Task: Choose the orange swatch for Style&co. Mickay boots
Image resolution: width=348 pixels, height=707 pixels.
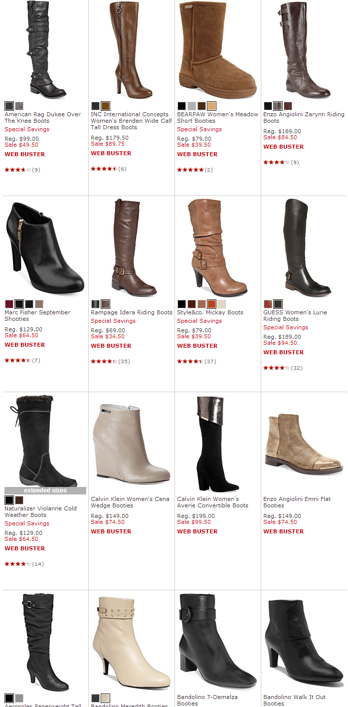Action: 211,304
